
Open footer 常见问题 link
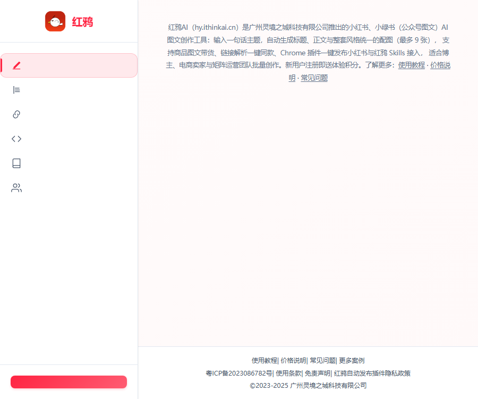[x=322, y=361]
